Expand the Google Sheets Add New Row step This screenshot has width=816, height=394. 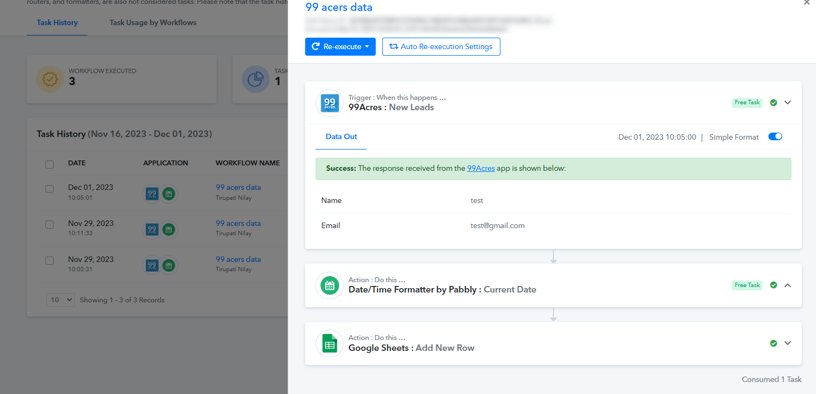click(788, 343)
